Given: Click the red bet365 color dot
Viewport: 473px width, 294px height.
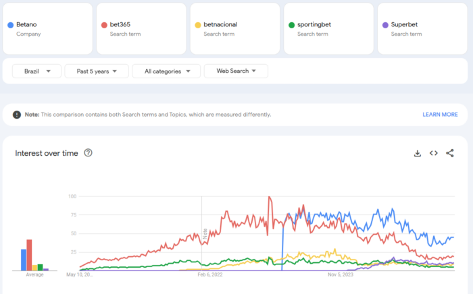Looking at the screenshot, I should [104, 25].
